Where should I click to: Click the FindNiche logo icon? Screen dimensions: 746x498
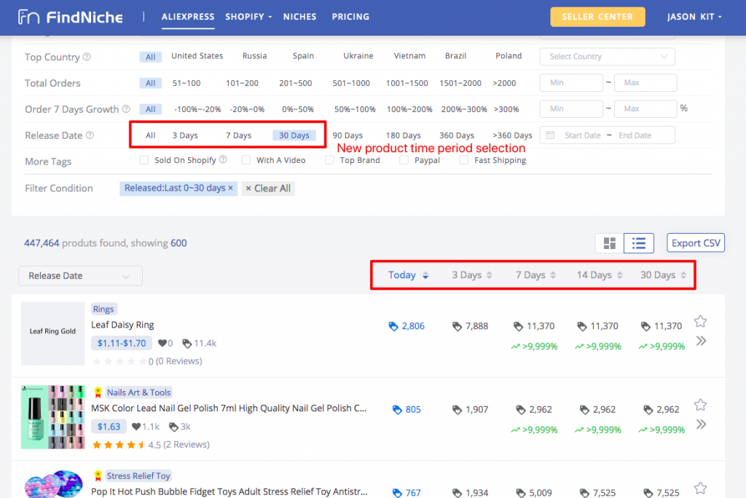(28, 17)
